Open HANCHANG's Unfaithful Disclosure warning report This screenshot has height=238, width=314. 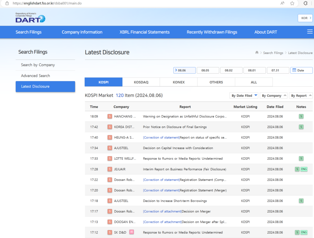[x=185, y=116]
